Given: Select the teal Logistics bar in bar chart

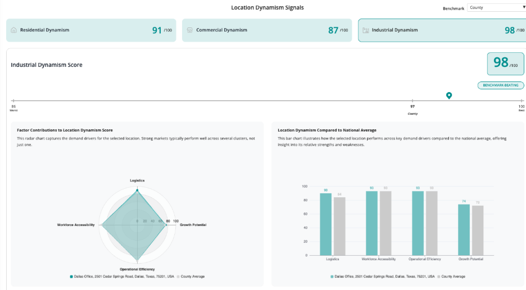Looking at the screenshot, I should point(325,224).
